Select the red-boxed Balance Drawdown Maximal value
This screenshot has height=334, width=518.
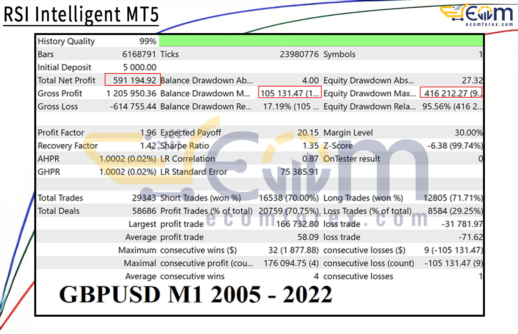pyautogui.click(x=290, y=94)
